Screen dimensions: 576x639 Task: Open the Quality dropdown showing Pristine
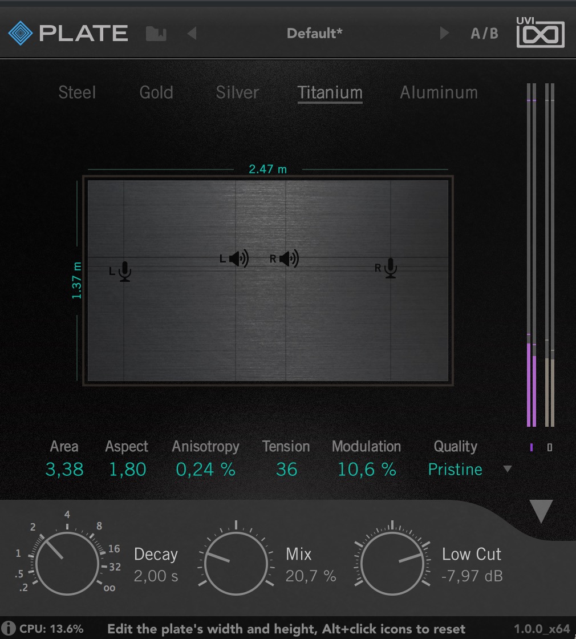[455, 469]
